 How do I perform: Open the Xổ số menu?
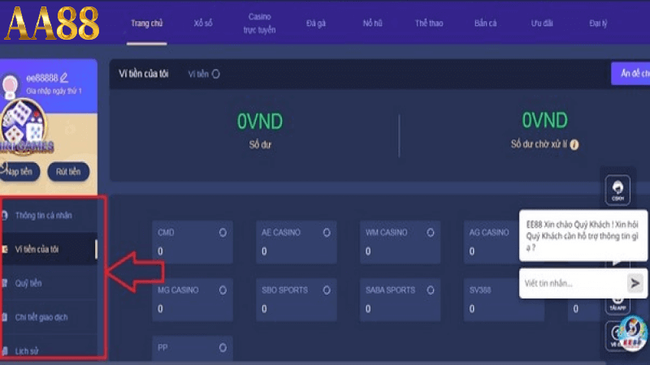point(203,24)
